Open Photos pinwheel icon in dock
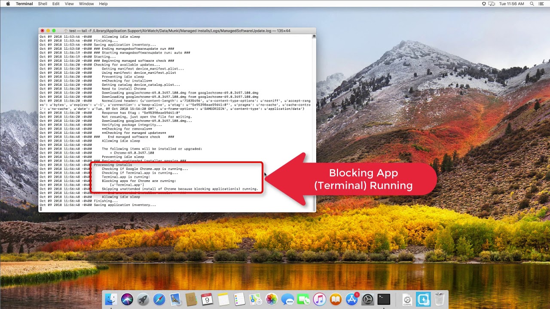Viewport: 550px width, 309px height. pos(271,299)
